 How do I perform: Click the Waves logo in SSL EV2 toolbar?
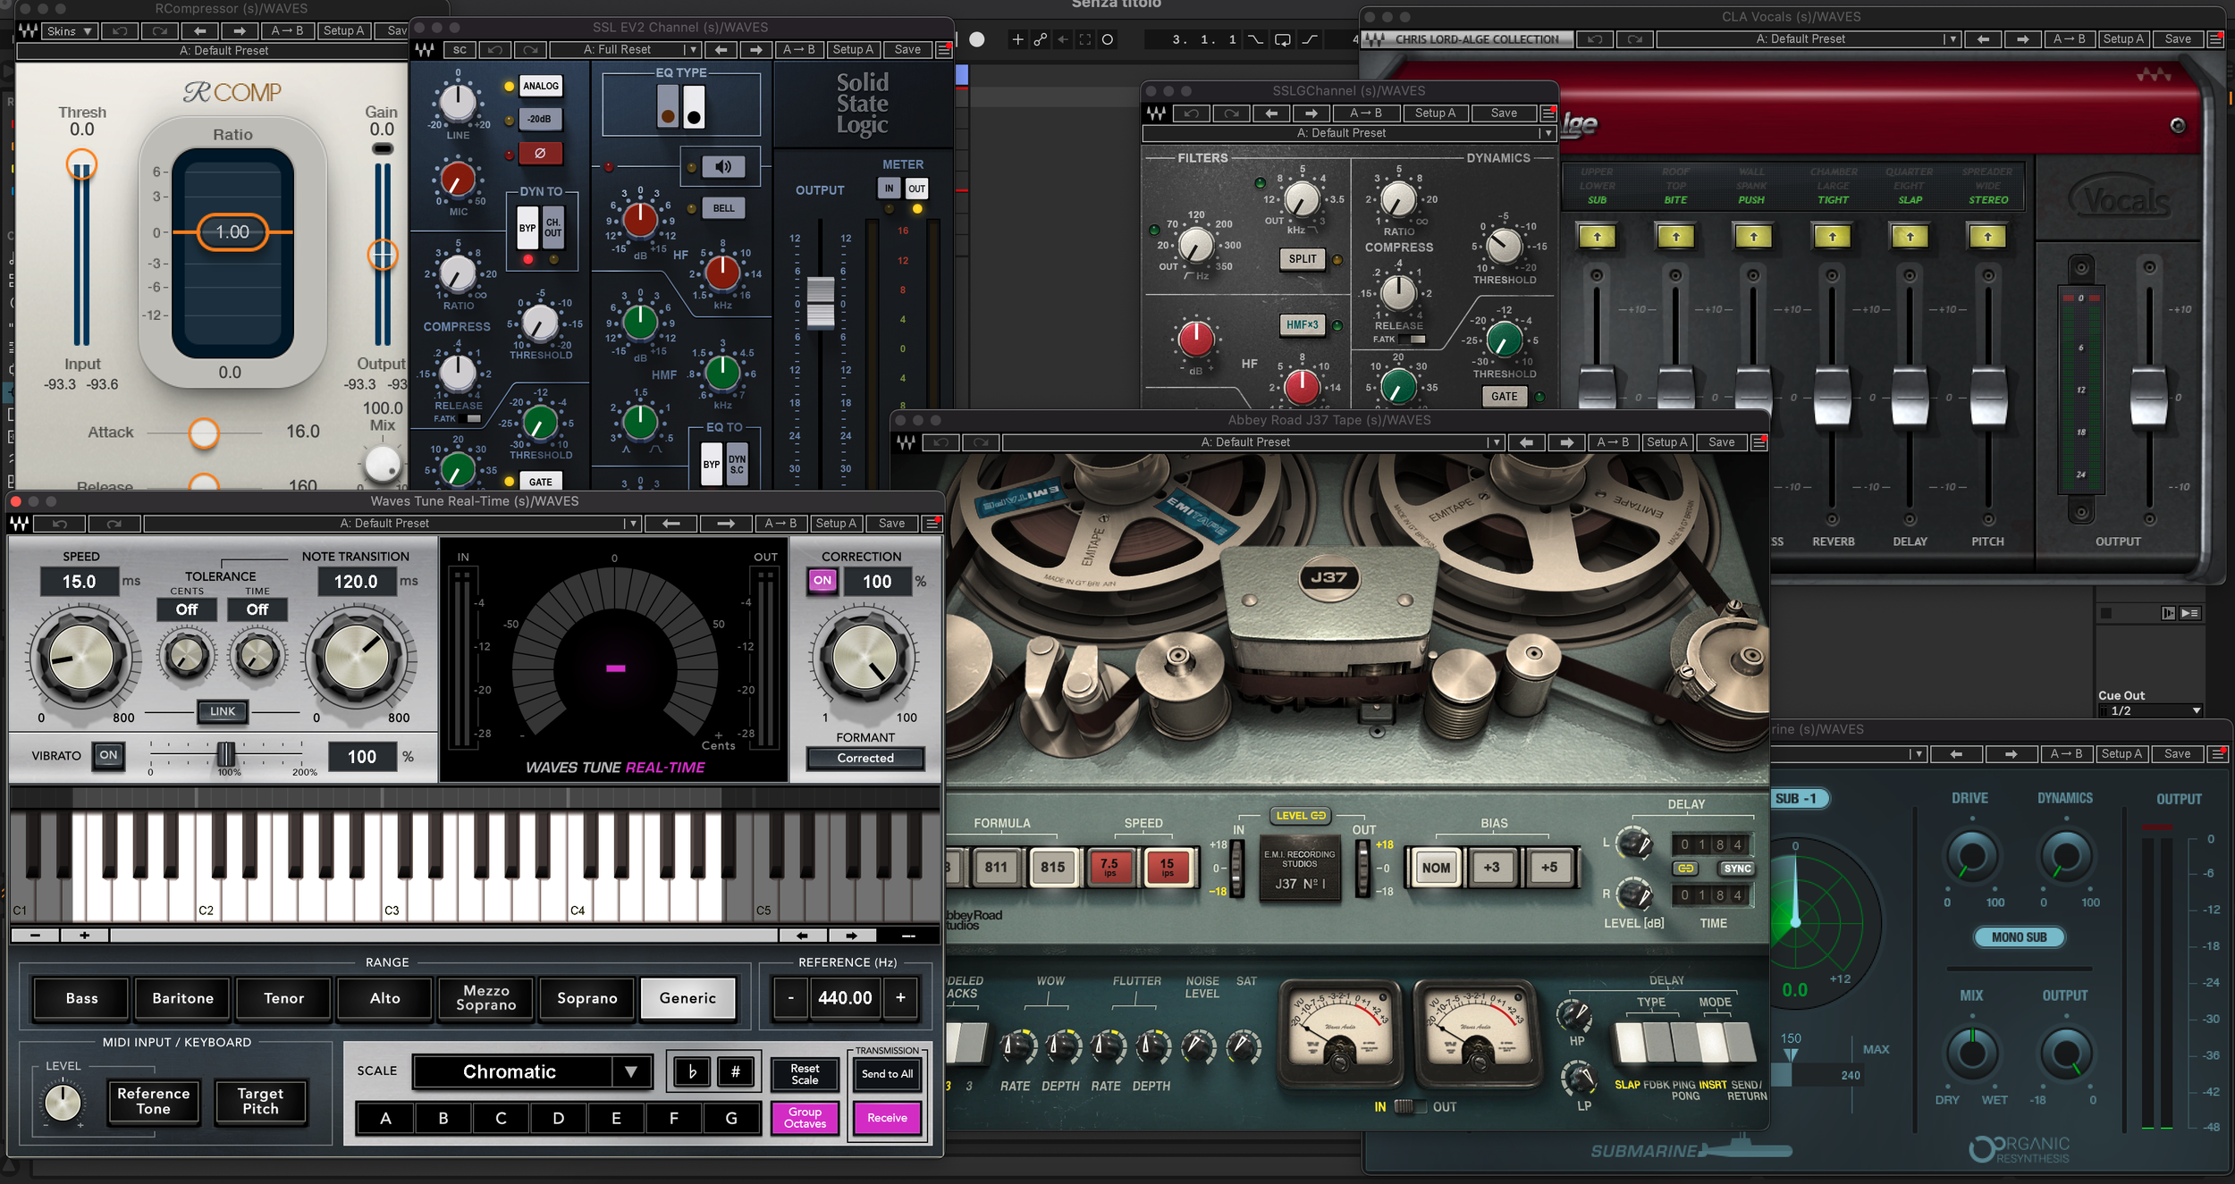tap(424, 50)
